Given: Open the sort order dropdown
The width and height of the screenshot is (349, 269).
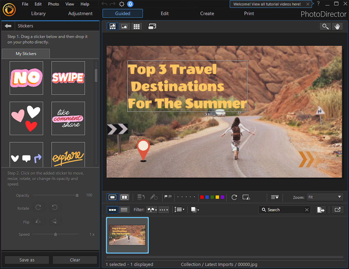Looking at the screenshot, I should (x=179, y=209).
